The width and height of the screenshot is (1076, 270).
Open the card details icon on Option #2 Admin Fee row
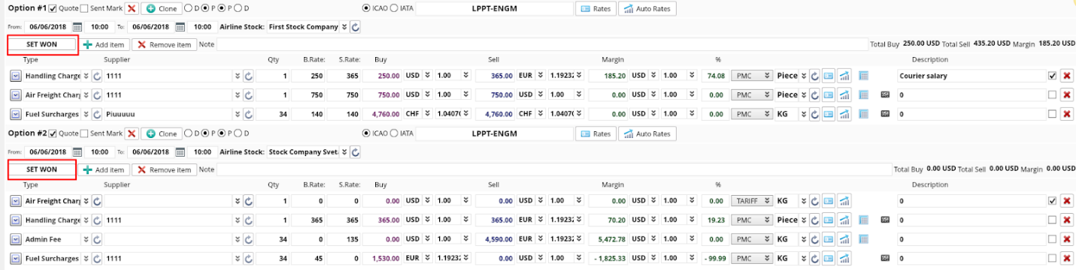click(x=828, y=238)
